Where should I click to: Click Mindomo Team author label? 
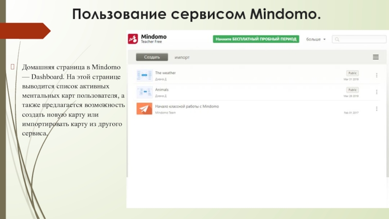(x=165, y=113)
